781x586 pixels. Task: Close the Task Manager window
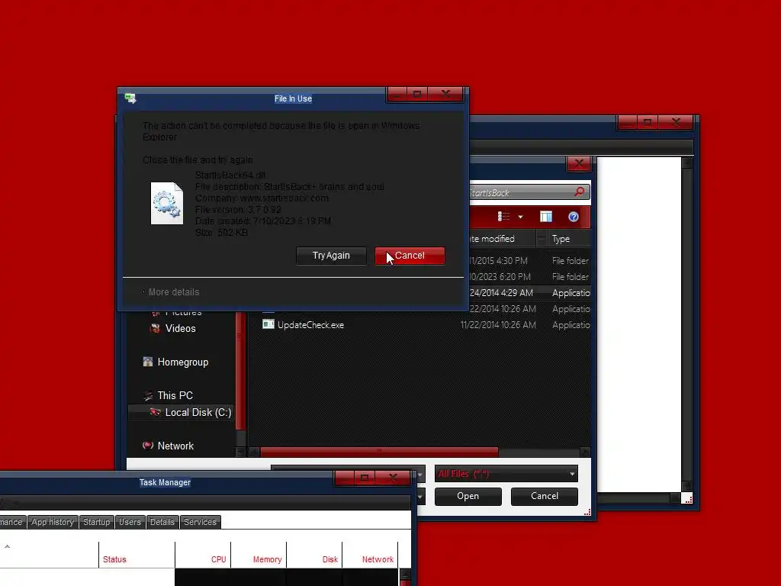point(393,478)
